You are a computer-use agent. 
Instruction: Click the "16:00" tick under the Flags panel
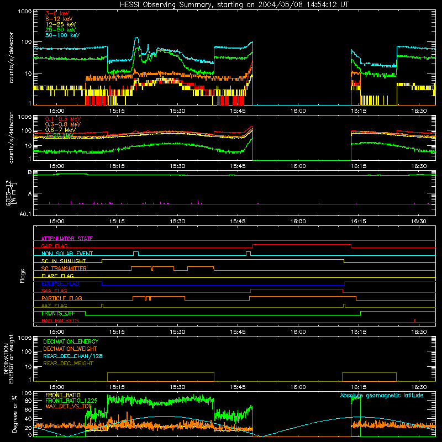coord(298,332)
